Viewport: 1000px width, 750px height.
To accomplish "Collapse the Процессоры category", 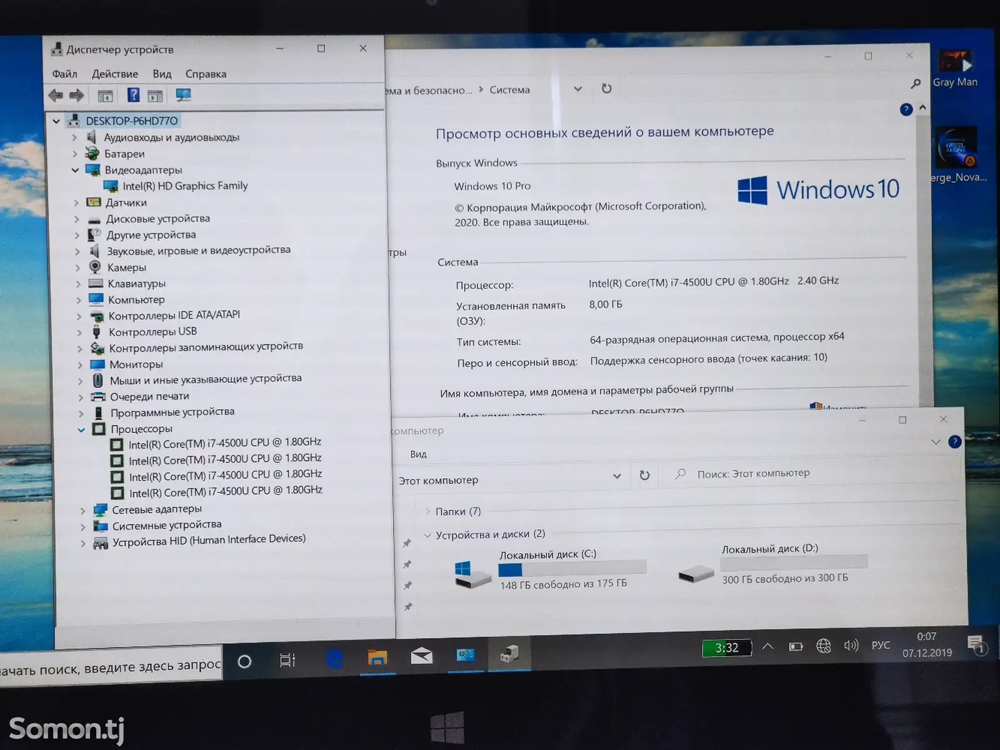I will click(81, 430).
